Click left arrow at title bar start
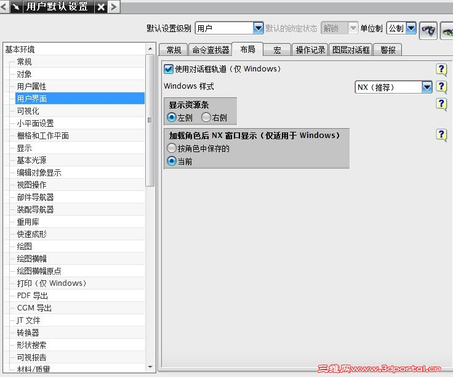453x377 pixels. click(x=4, y=6)
